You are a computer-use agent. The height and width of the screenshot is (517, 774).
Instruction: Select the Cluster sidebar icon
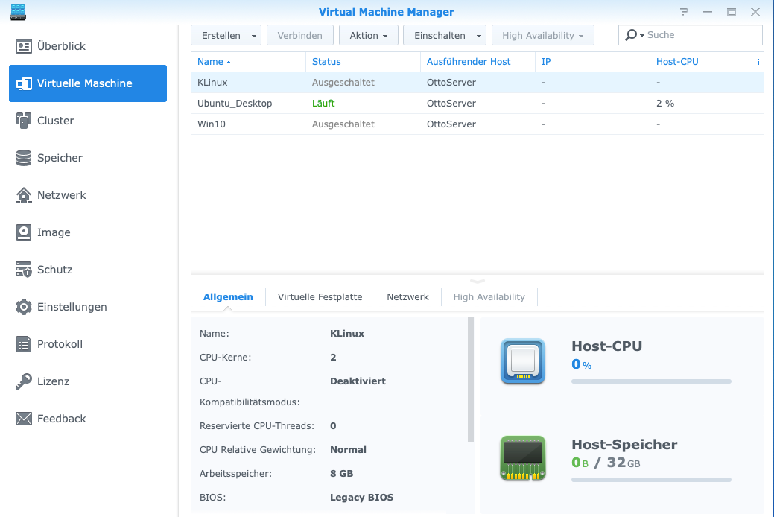coord(24,121)
